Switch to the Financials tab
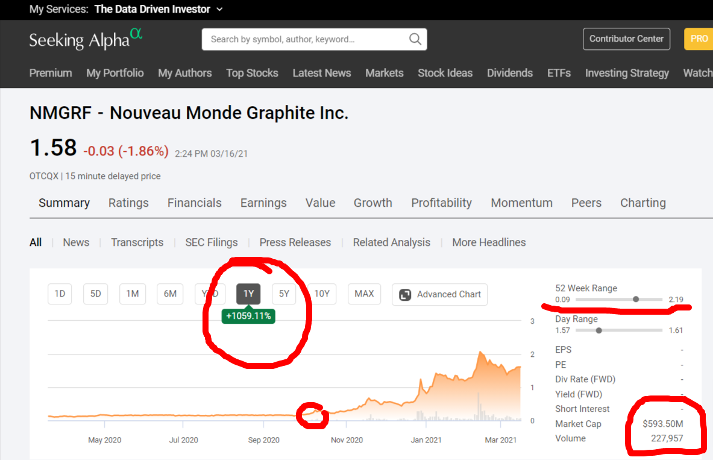Viewport: 713px width, 460px height. pyautogui.click(x=194, y=203)
